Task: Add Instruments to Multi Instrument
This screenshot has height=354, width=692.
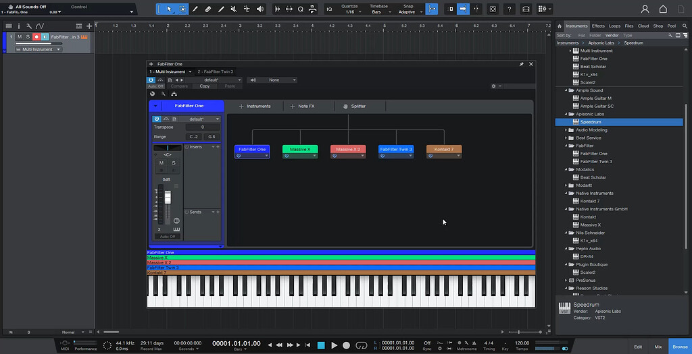Action: pyautogui.click(x=255, y=106)
